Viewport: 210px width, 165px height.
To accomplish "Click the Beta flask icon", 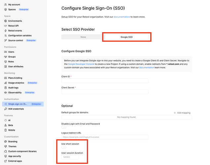I will (x=6, y=125).
